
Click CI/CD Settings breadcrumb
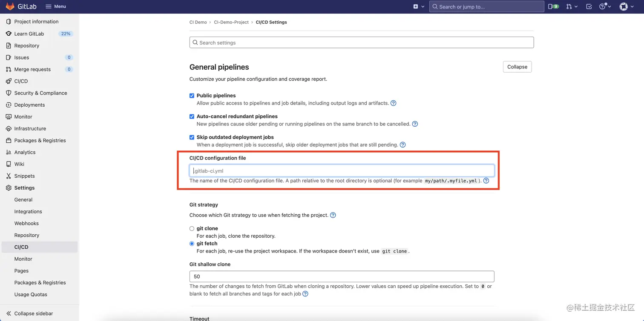(271, 22)
